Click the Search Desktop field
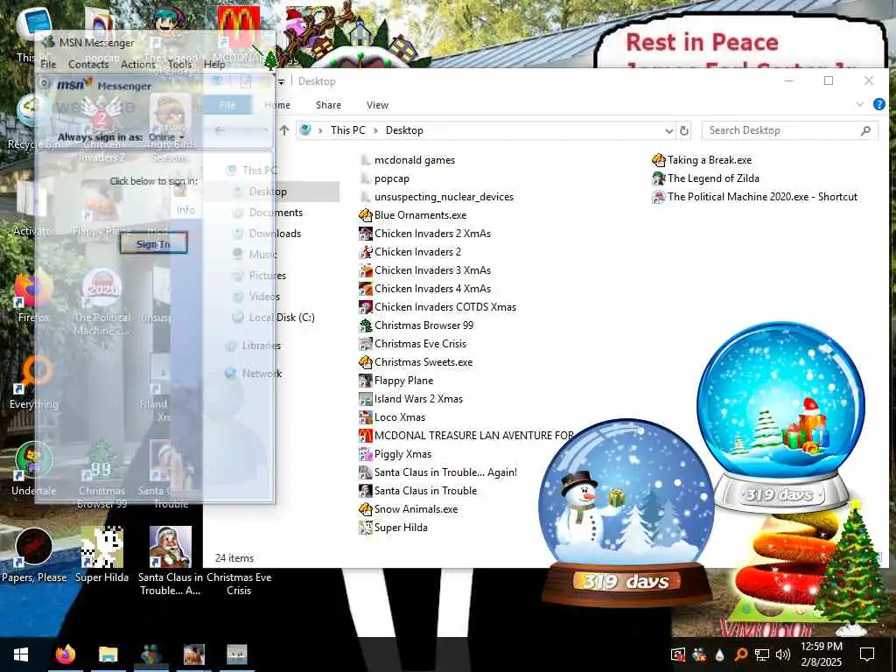896x672 pixels. coord(790,130)
